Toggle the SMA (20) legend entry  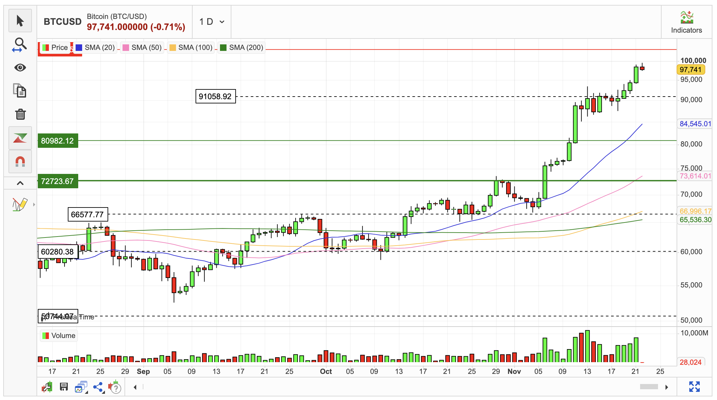[x=95, y=48]
